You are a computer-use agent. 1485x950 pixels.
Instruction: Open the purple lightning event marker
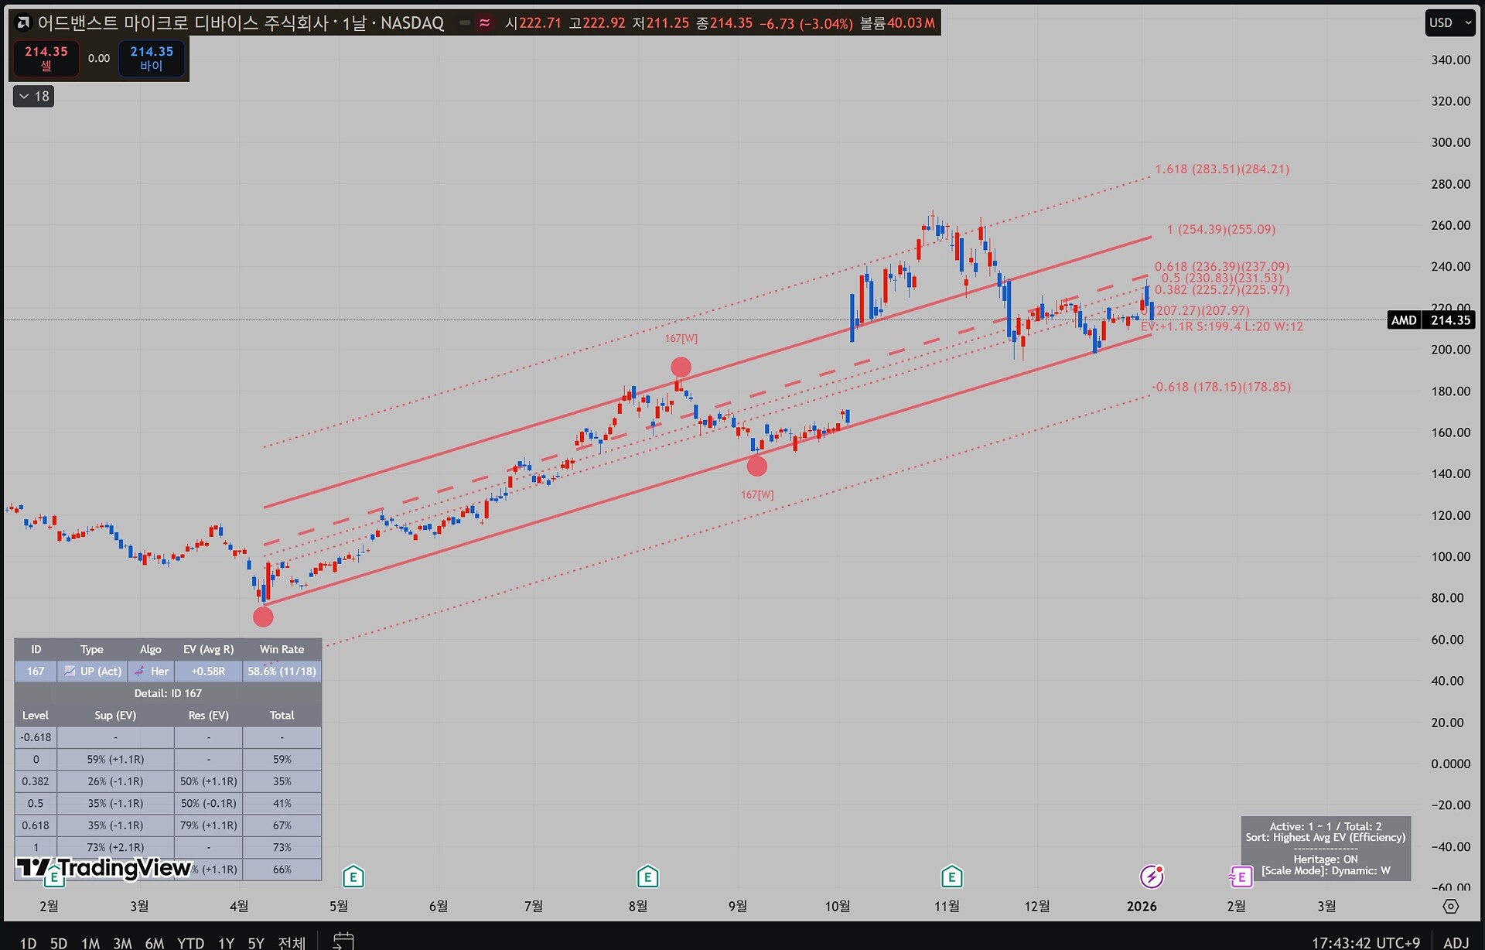click(1151, 876)
